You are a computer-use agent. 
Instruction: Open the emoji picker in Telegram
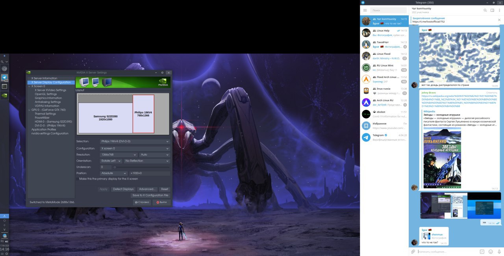coord(491,251)
